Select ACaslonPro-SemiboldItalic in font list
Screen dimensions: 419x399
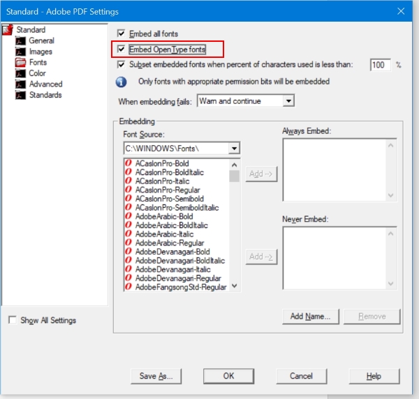(177, 207)
